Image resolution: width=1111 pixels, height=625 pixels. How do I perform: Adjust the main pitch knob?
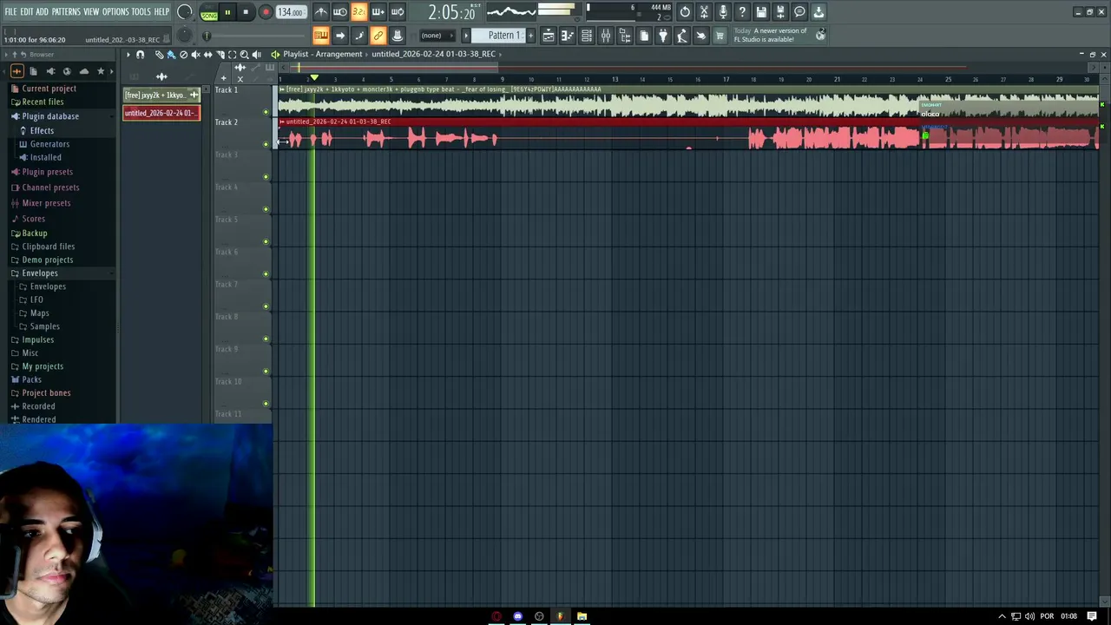tap(184, 36)
